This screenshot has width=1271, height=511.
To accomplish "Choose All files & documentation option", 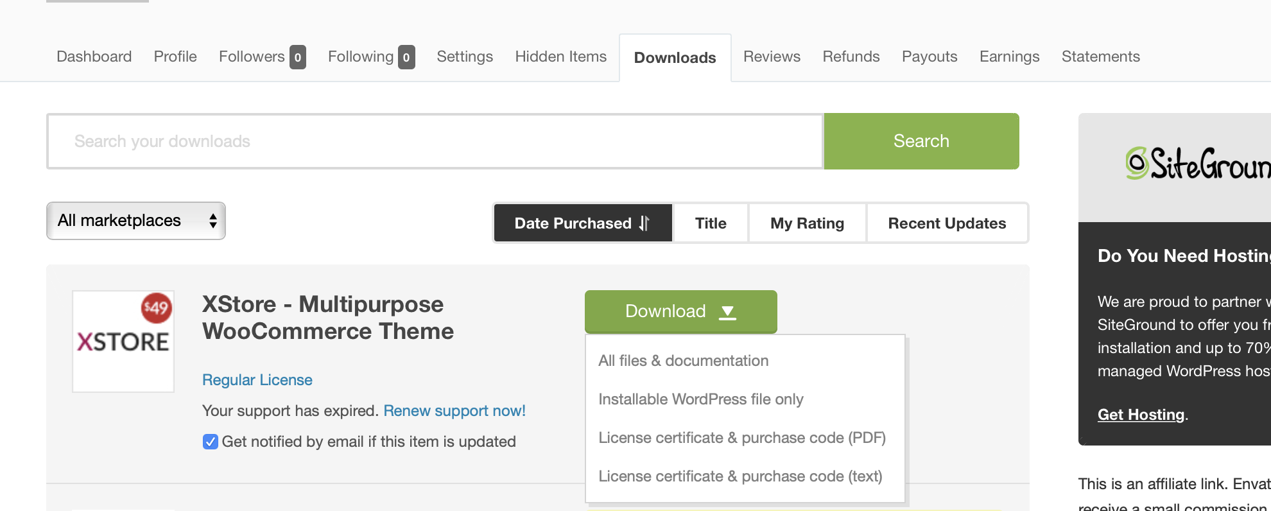I will 683,361.
